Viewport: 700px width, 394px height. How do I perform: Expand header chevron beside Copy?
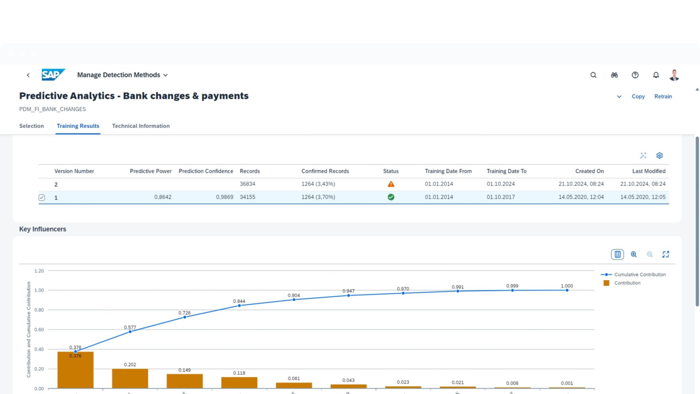pyautogui.click(x=619, y=97)
